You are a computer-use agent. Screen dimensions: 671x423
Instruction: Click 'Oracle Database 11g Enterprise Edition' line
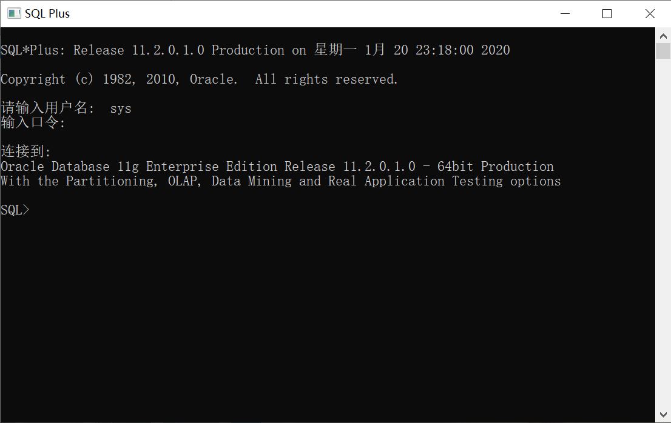pos(277,166)
